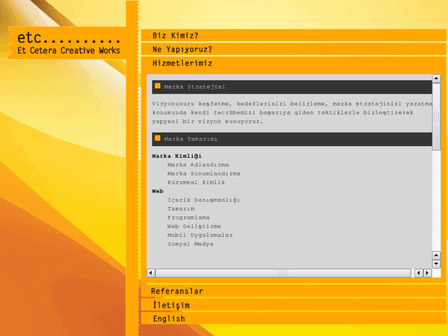The height and width of the screenshot is (336, 448).
Task: Click the etc.......... logo text
Action: 68,38
